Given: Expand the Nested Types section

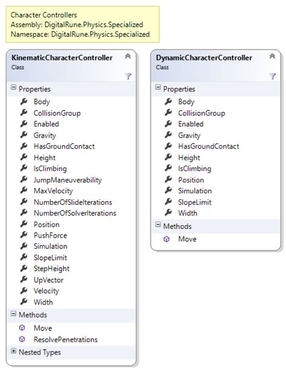Looking at the screenshot, I should [13, 351].
